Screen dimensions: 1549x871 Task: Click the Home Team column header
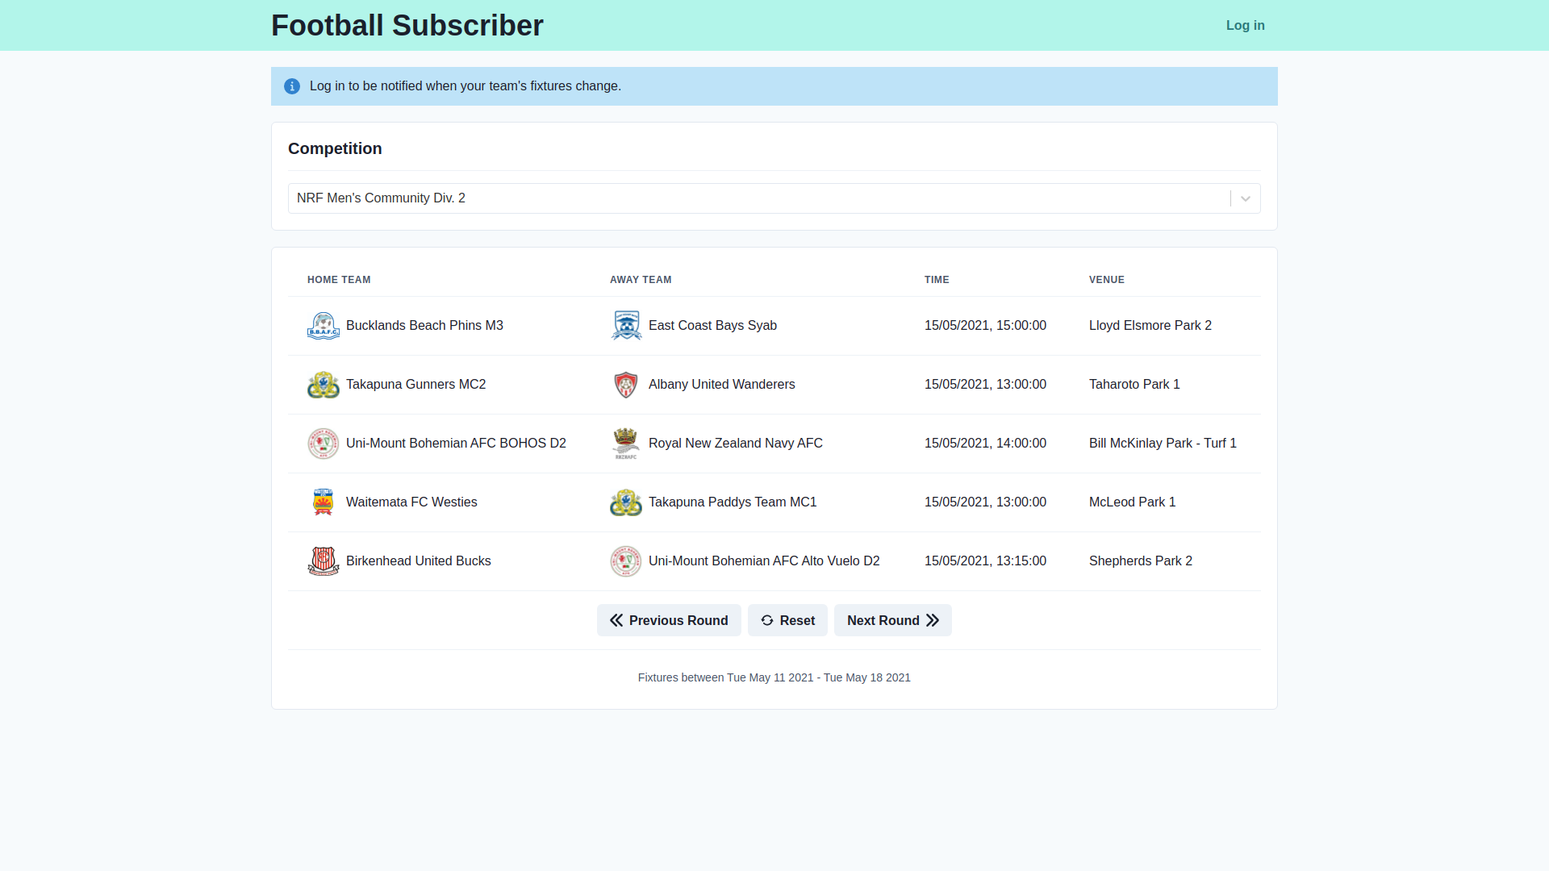tap(339, 279)
